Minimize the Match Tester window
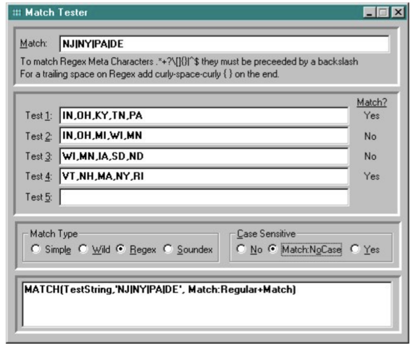 point(371,13)
